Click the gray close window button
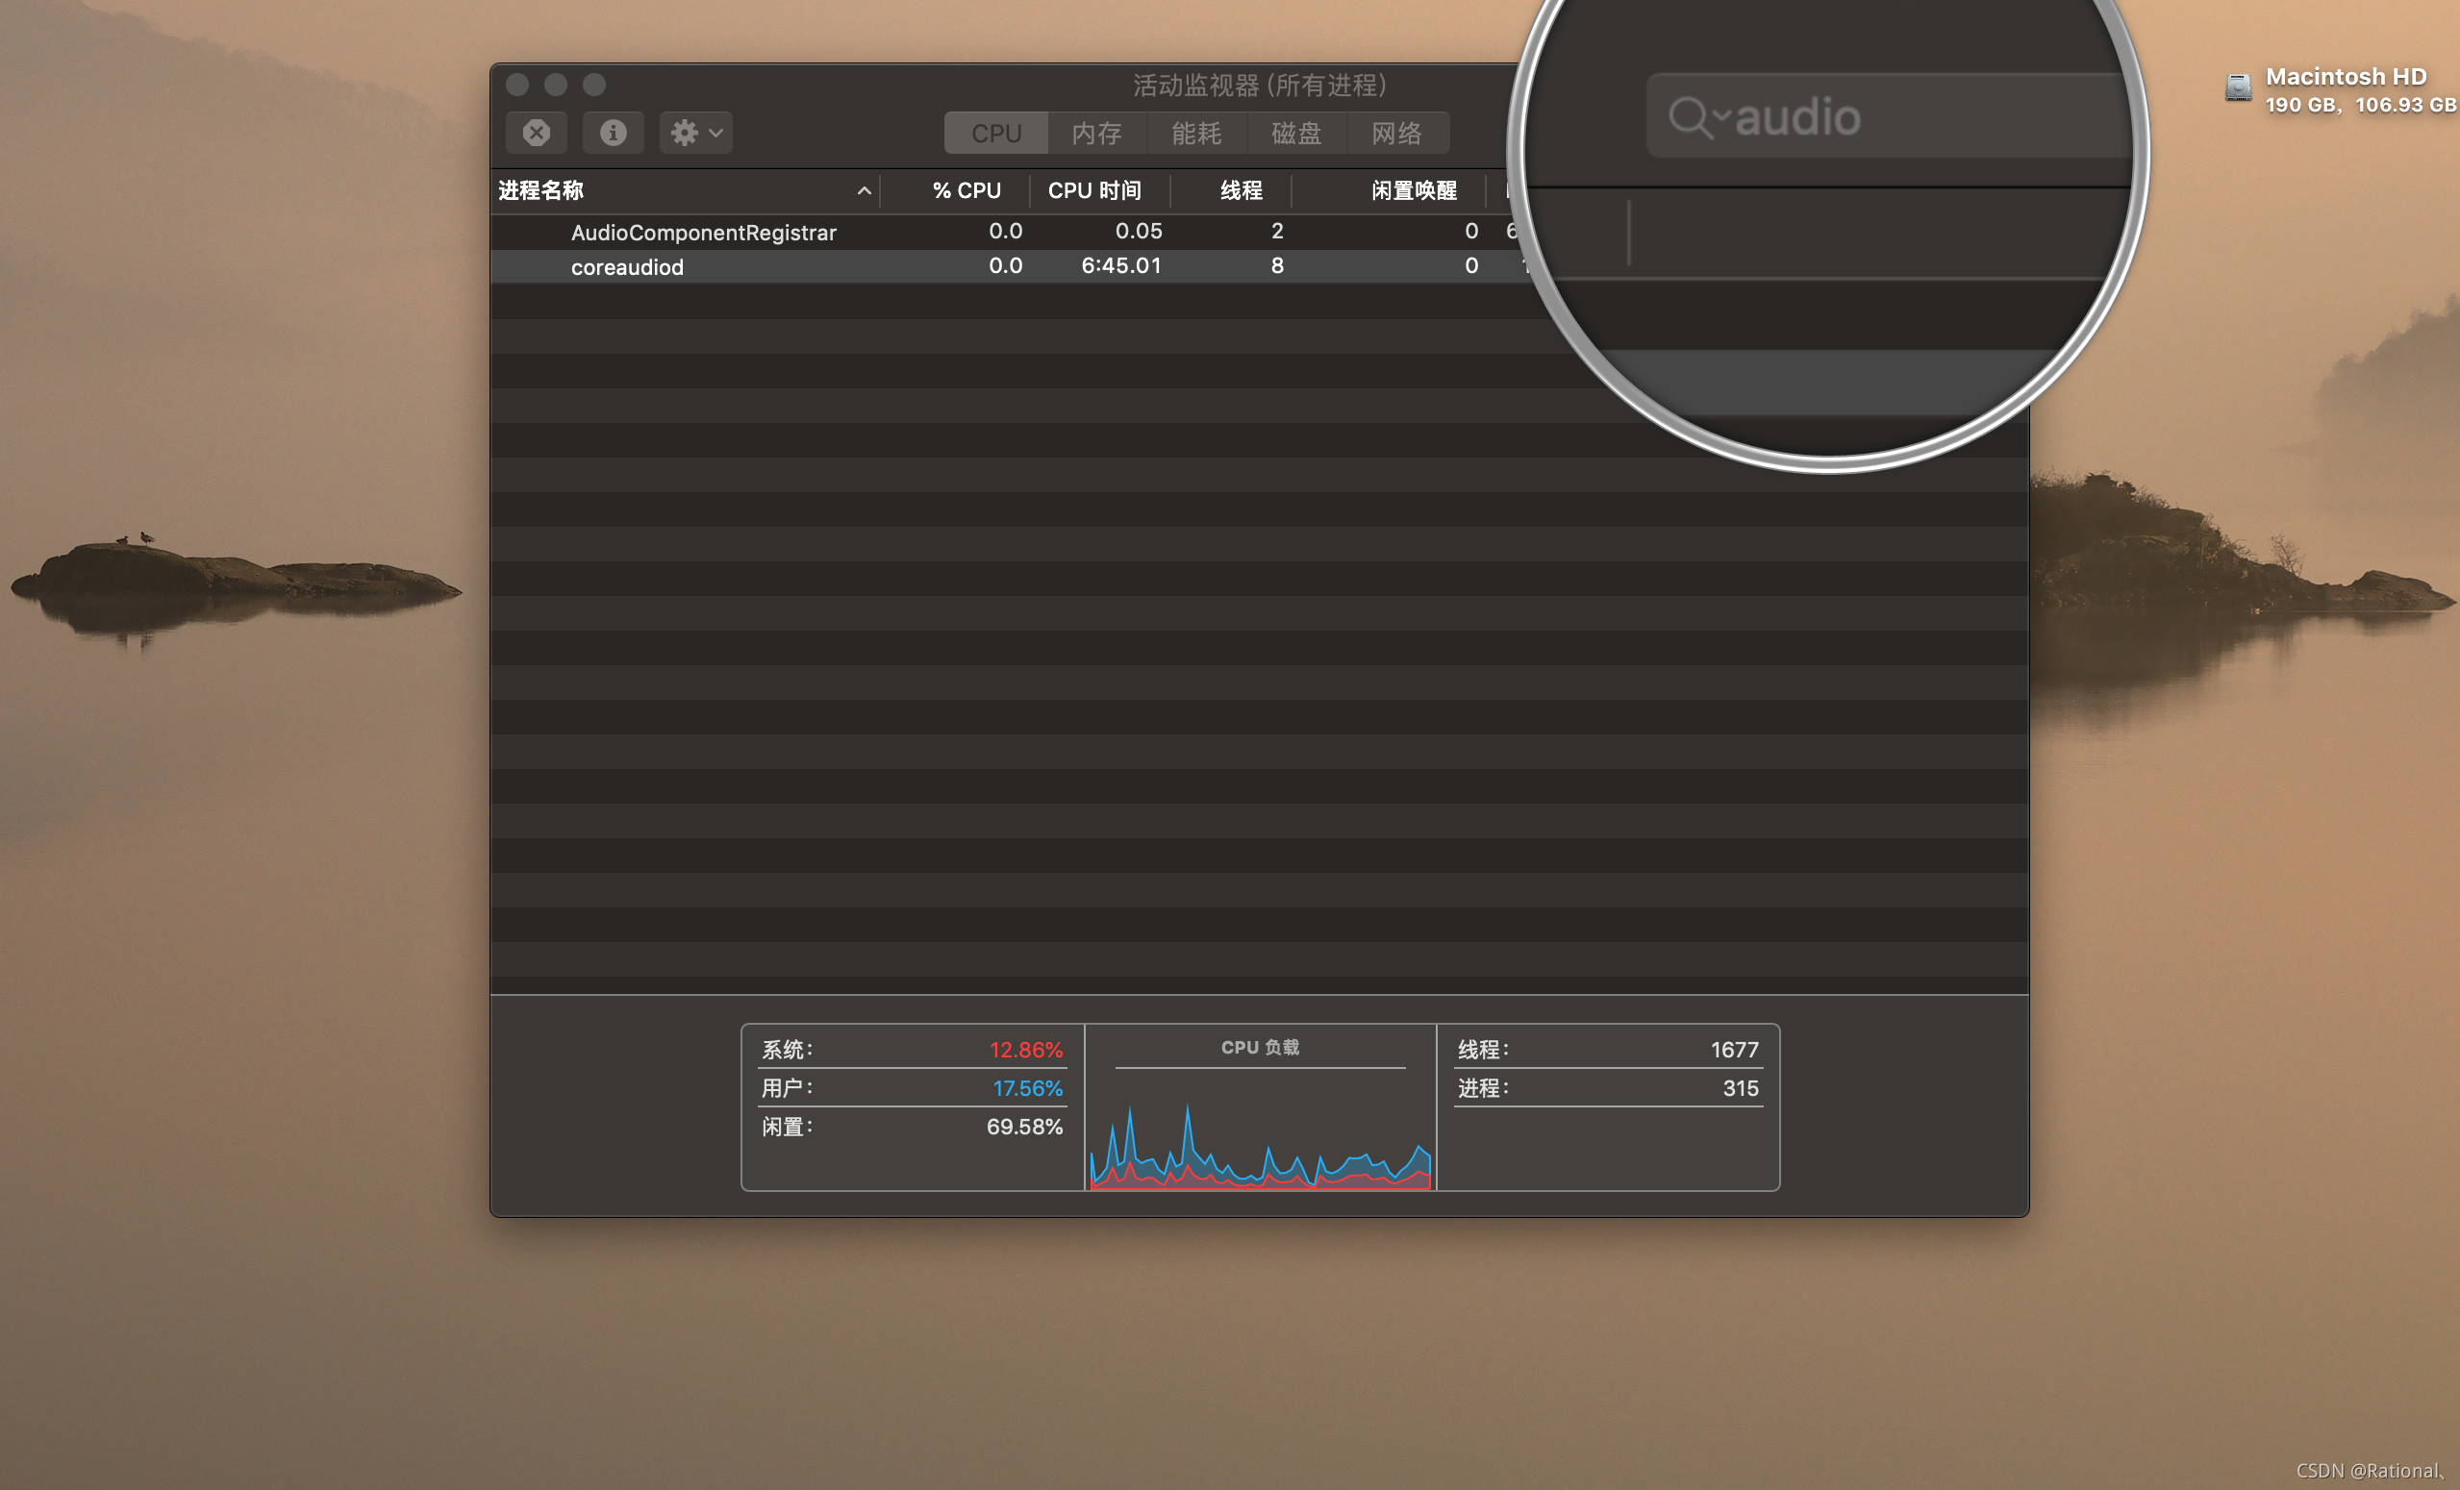The height and width of the screenshot is (1490, 2460). (x=517, y=85)
